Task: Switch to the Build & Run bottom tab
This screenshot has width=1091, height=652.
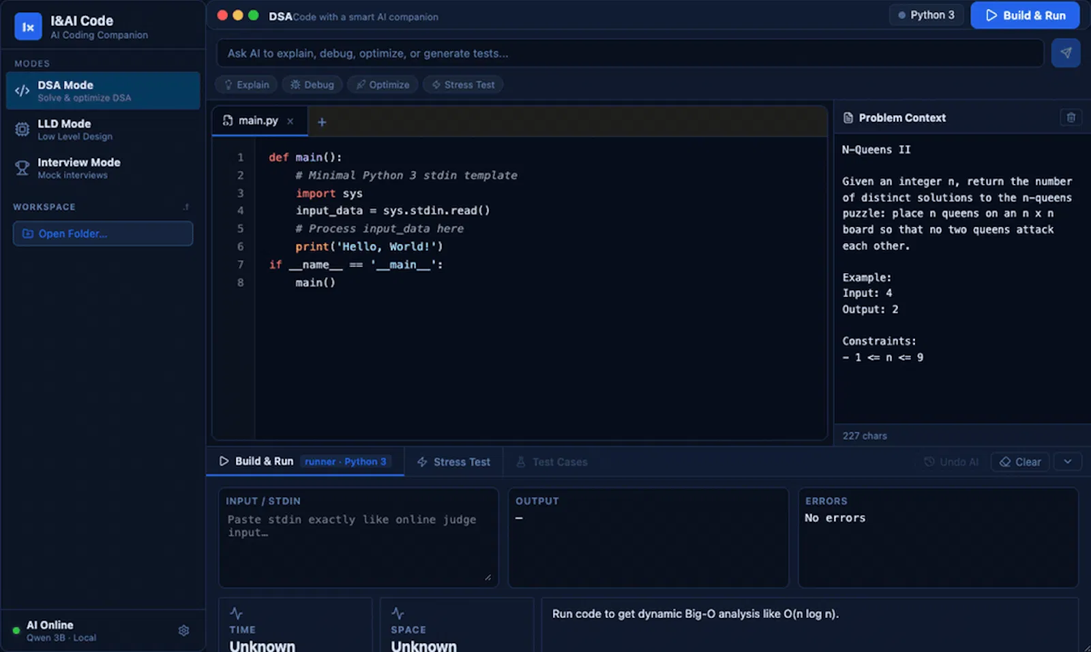Action: (305, 461)
